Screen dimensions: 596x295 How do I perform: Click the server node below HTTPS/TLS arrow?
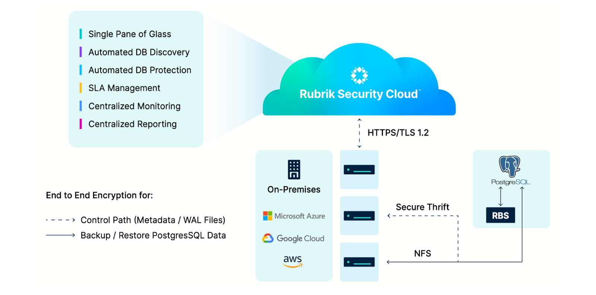[x=359, y=170]
